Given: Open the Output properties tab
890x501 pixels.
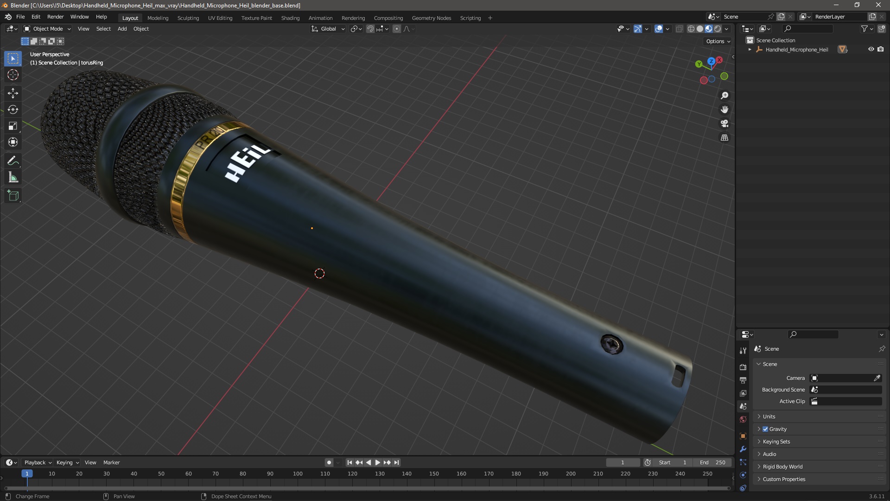Looking at the screenshot, I should [x=743, y=380].
